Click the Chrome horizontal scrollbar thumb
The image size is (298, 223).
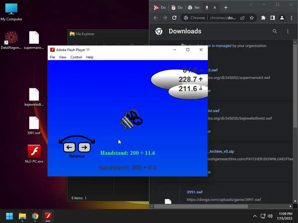[x=201, y=206]
